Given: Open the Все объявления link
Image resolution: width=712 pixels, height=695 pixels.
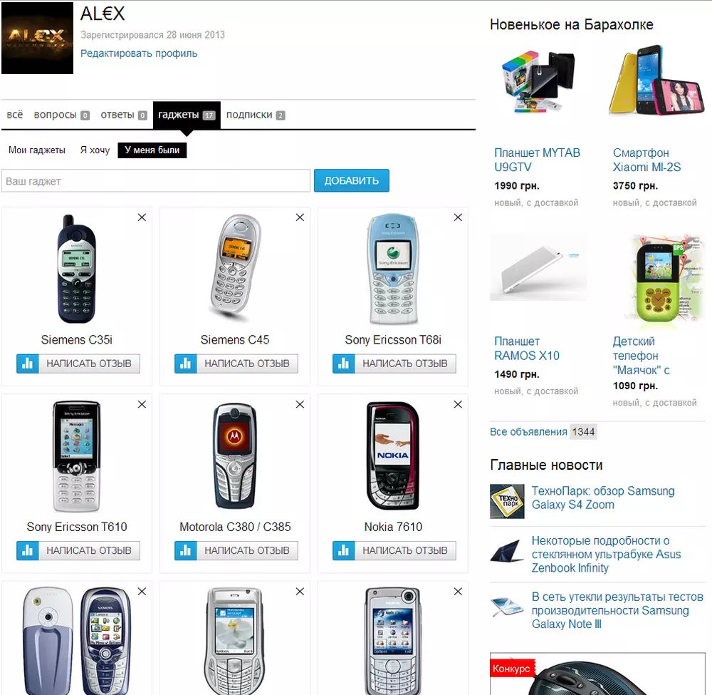Looking at the screenshot, I should pyautogui.click(x=528, y=432).
